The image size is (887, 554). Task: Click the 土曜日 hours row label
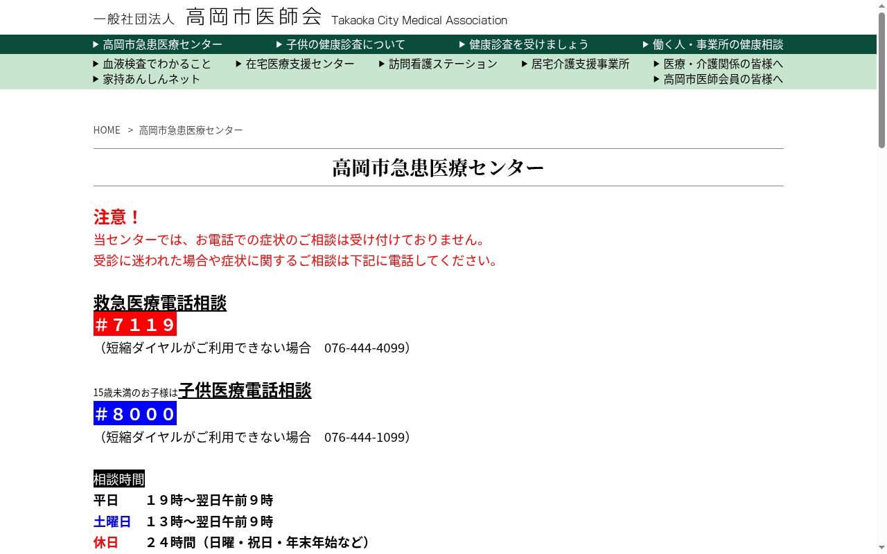[x=112, y=521]
